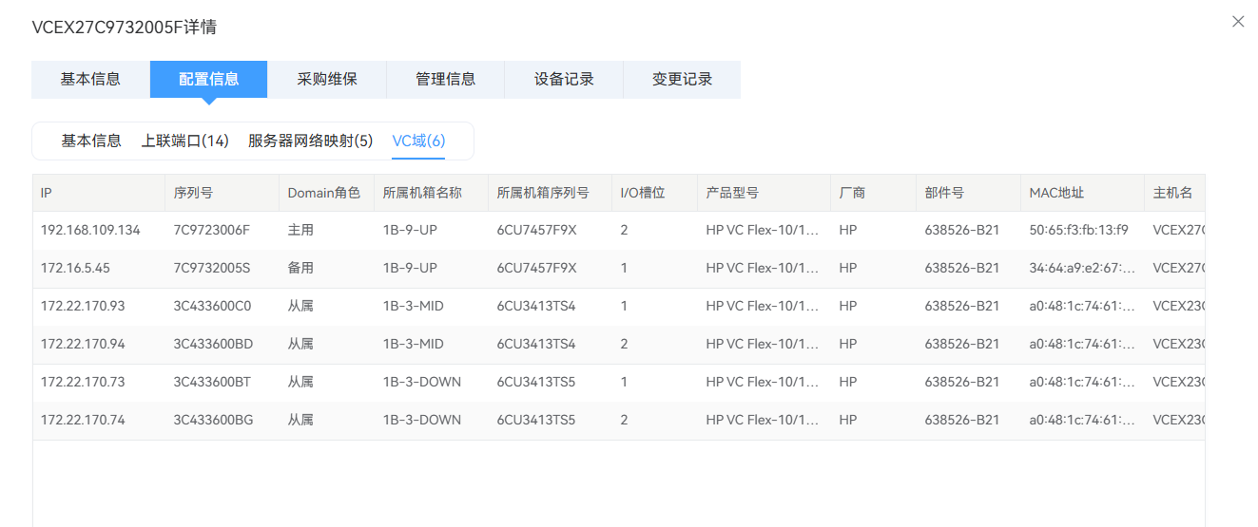This screenshot has width=1258, height=527.
Task: Click the 厂商 column header
Action: (873, 193)
